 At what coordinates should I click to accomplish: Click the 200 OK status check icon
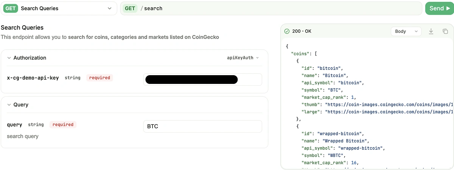point(287,31)
